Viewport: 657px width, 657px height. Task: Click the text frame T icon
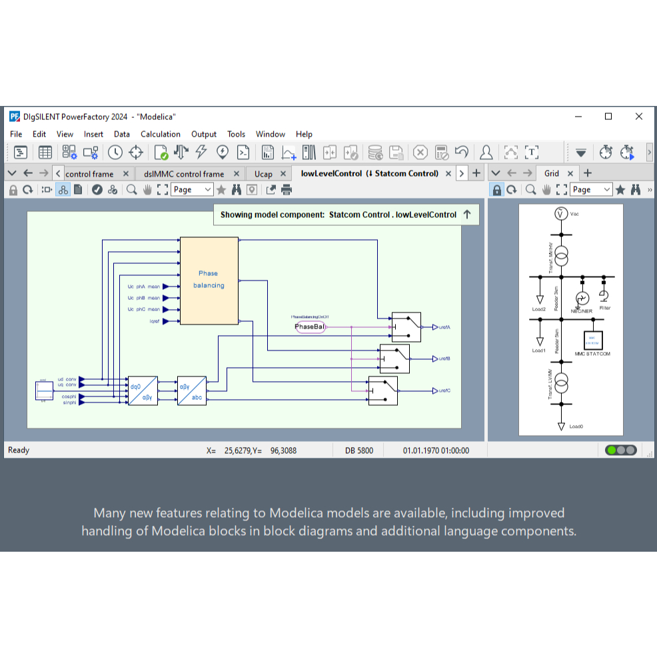531,152
